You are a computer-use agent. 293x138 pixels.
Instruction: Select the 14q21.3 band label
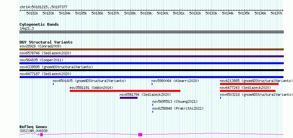pyautogui.click(x=27, y=29)
